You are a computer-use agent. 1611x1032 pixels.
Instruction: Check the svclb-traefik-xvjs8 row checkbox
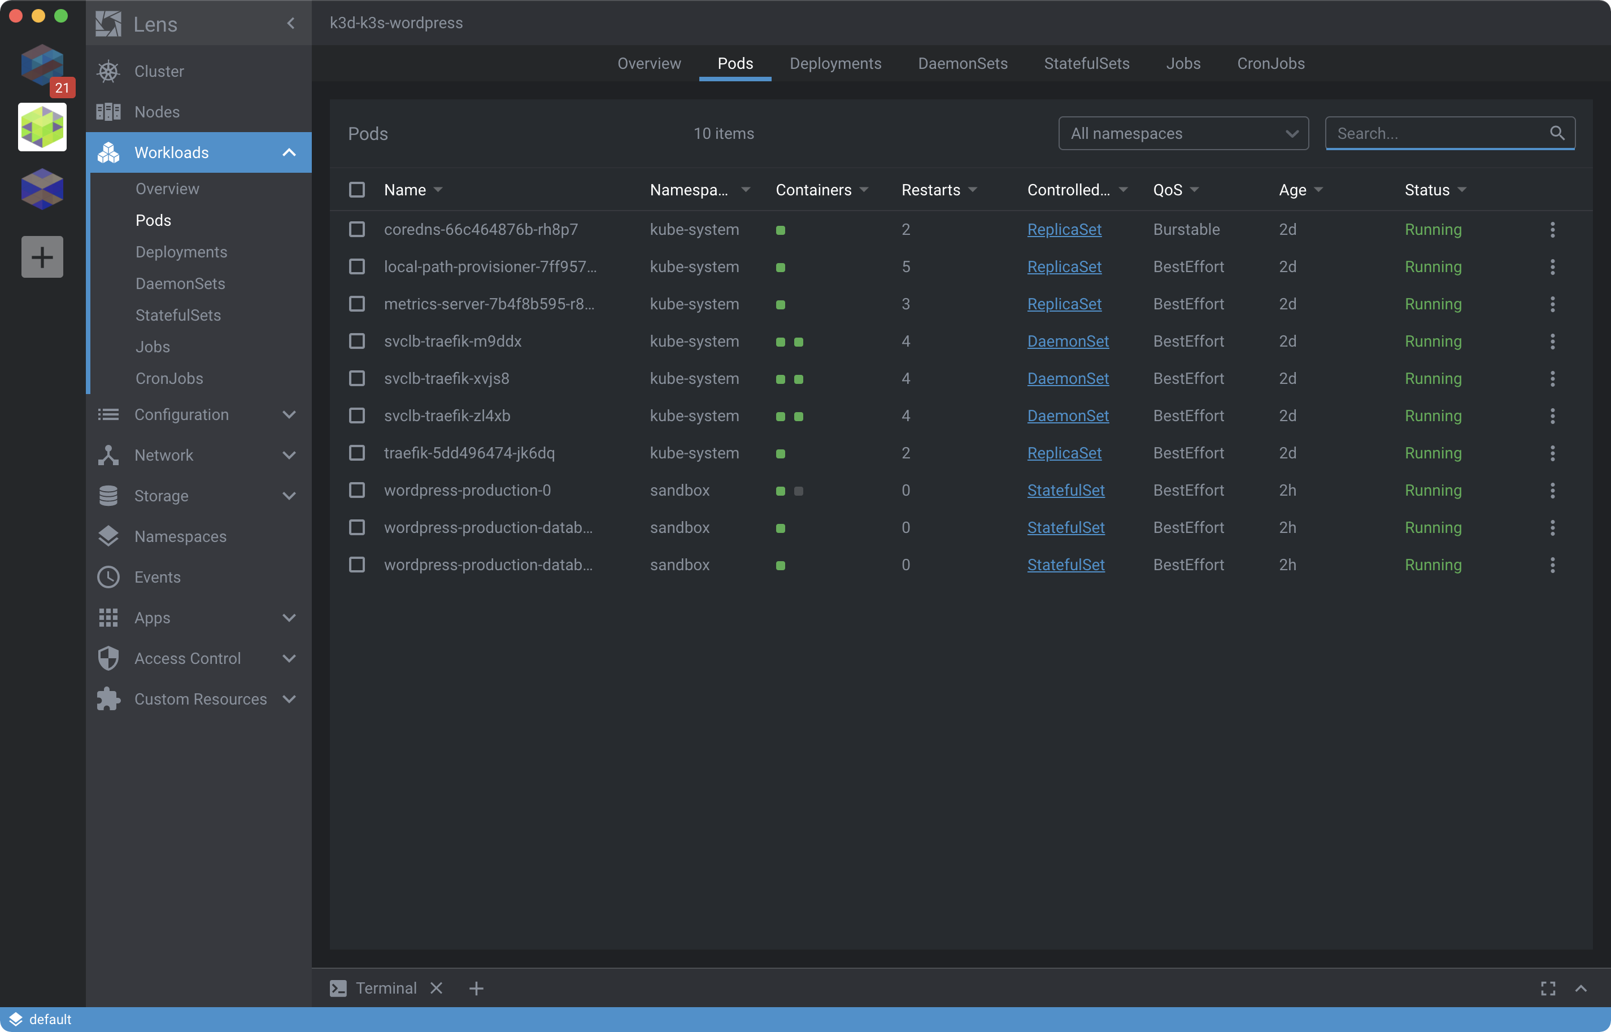(x=356, y=378)
